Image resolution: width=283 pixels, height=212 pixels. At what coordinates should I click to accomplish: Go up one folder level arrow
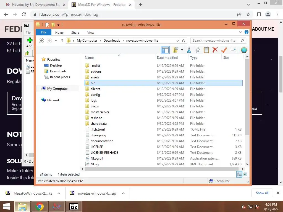[x=62, y=41]
